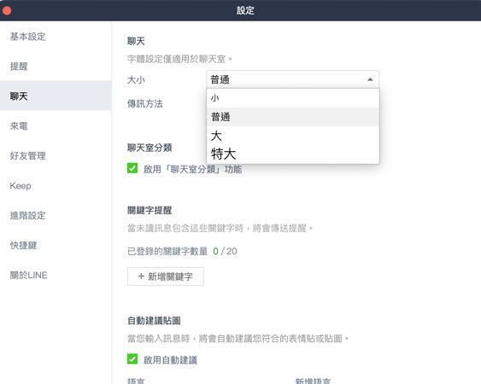
Task: Click the 傳訊方法 label
Action: (145, 103)
